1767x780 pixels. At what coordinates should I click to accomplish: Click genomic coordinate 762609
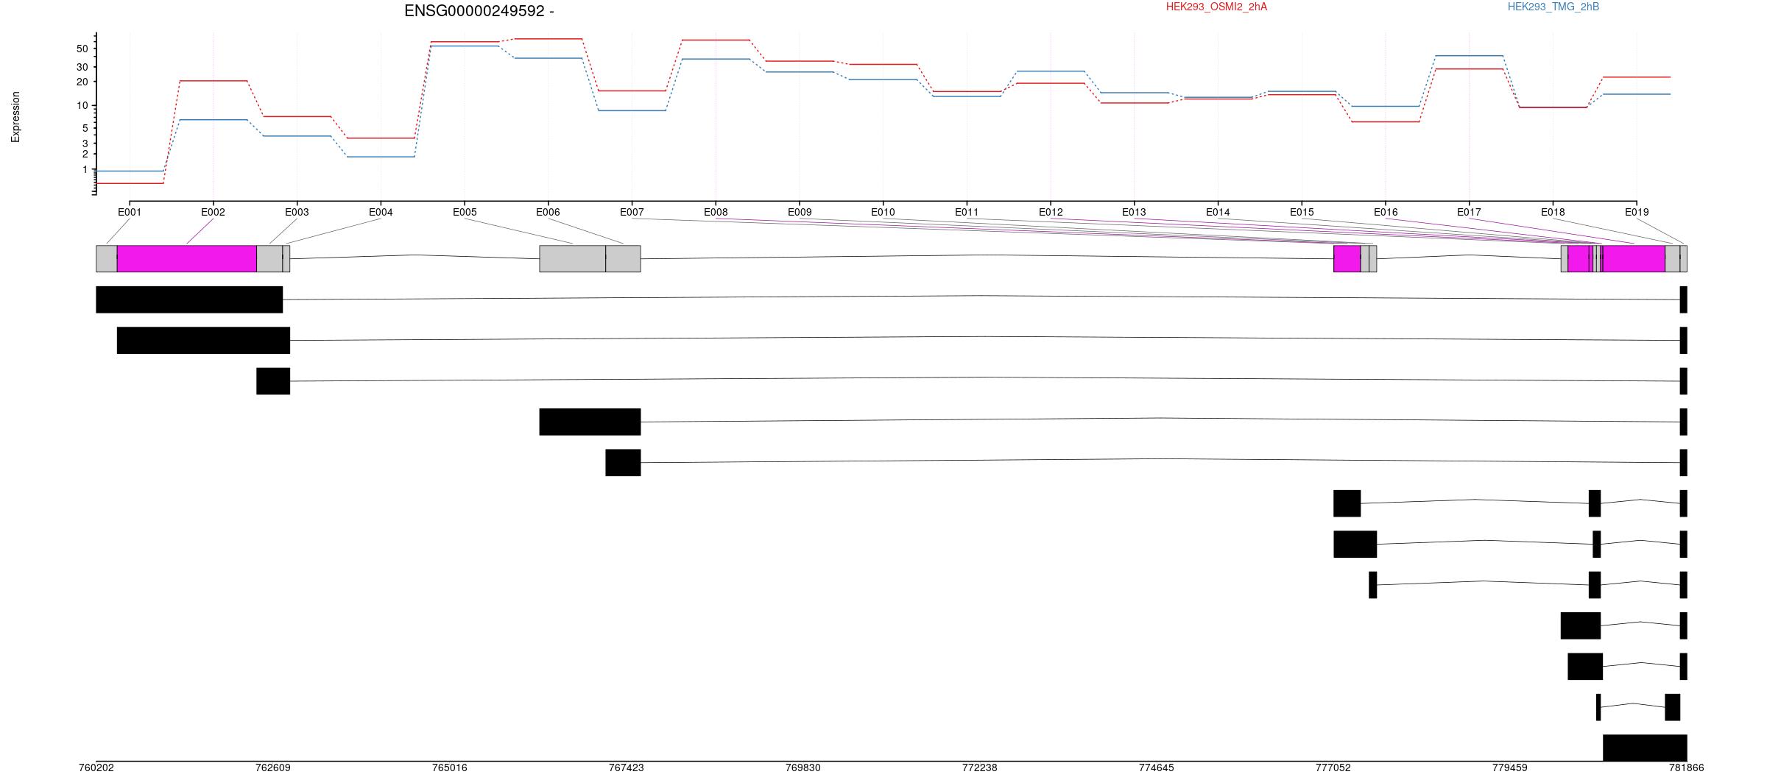[x=273, y=767]
